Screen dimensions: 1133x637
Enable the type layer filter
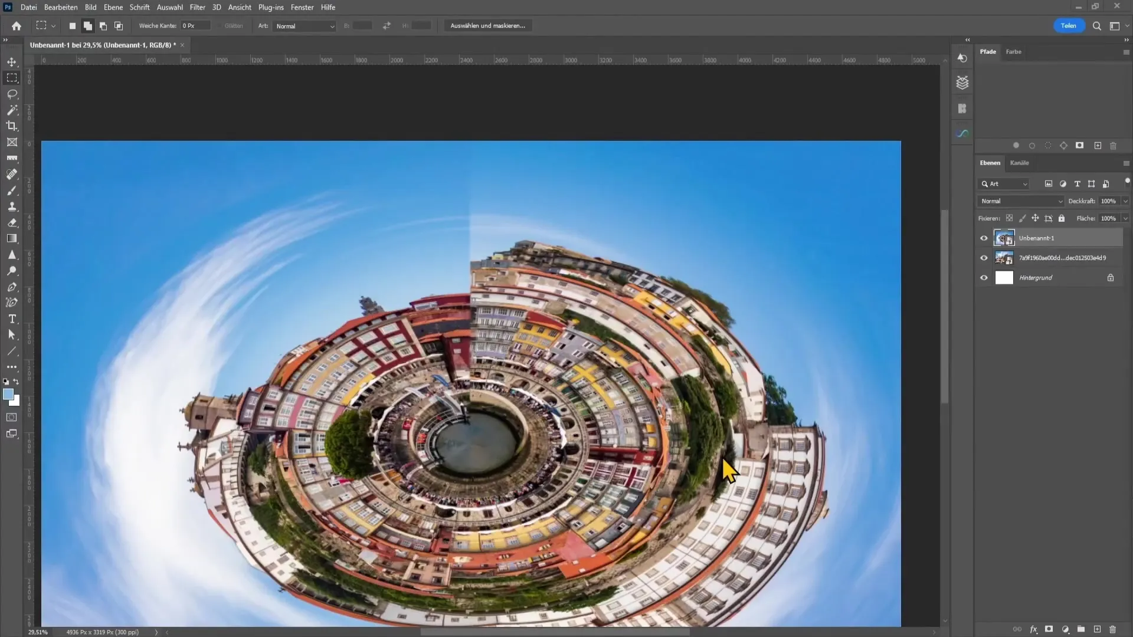pos(1078,184)
